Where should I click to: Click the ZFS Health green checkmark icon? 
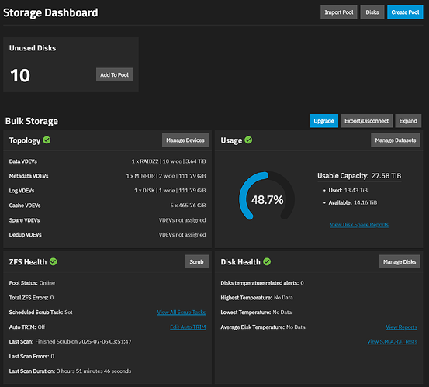54,261
